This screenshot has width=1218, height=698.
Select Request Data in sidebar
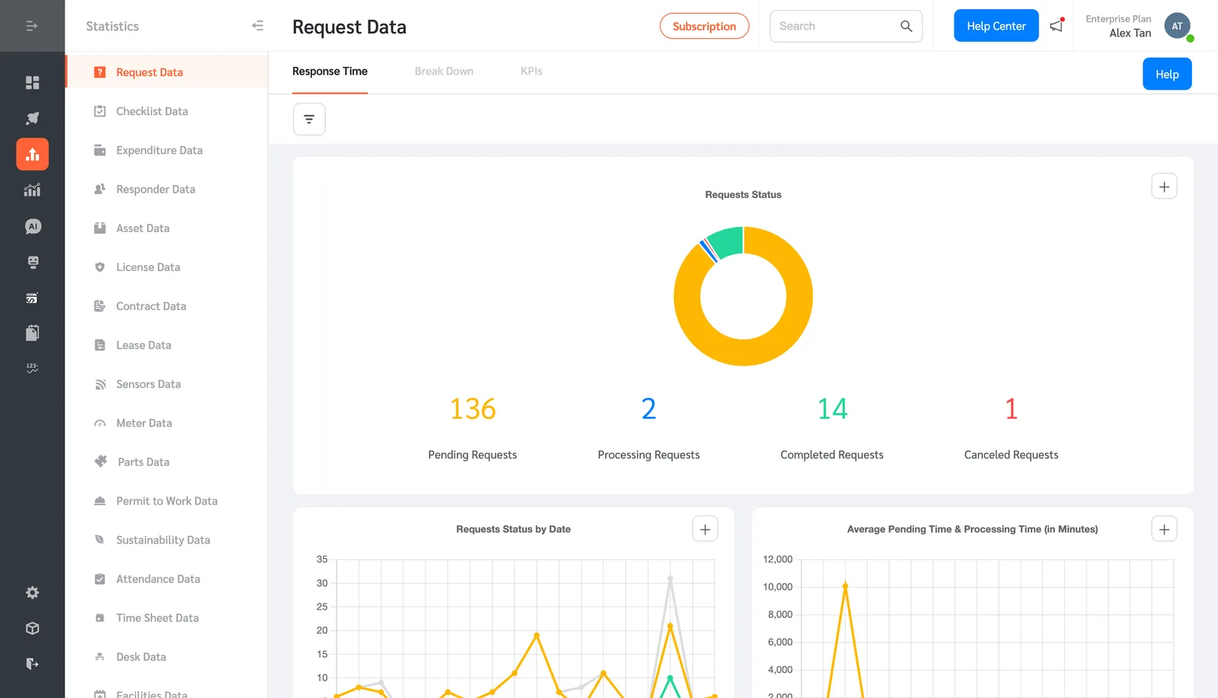[x=167, y=72]
